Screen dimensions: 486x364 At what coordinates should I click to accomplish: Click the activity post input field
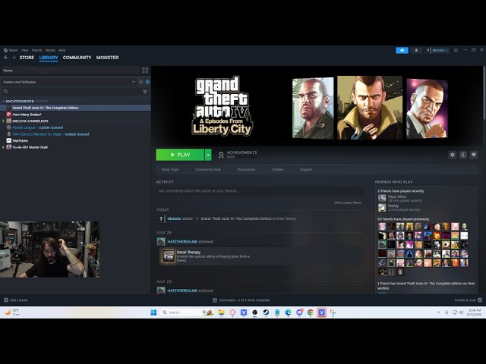[260, 191]
